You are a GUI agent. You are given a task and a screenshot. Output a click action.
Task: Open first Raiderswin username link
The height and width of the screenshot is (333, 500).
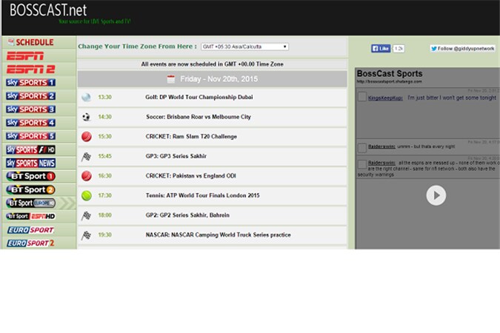[381, 147]
